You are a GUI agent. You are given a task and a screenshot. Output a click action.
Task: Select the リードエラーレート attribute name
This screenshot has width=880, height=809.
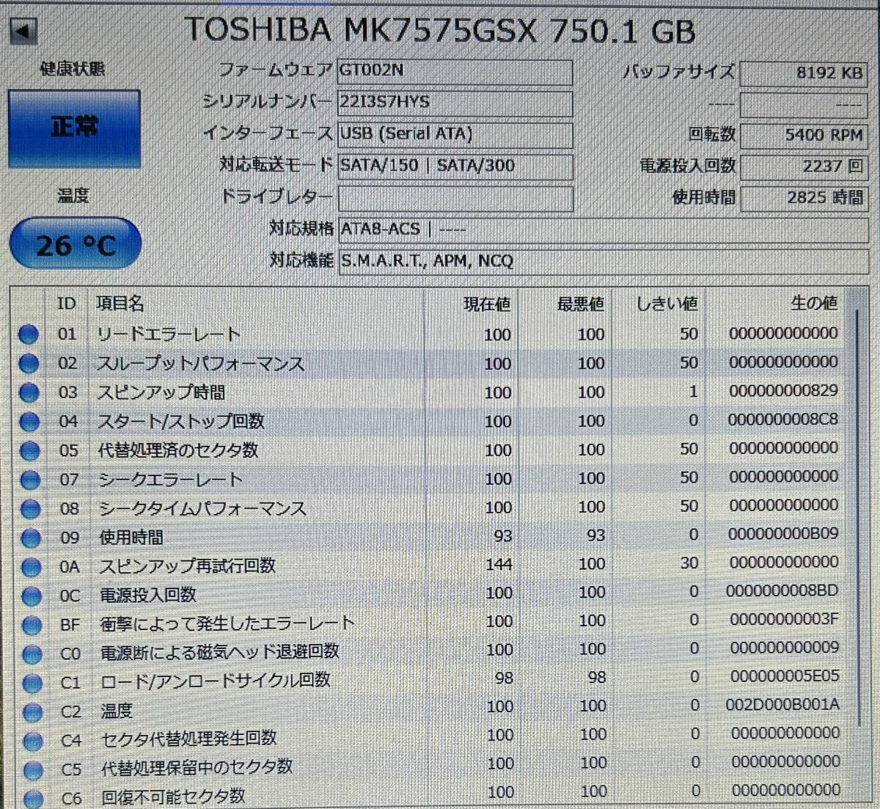[x=169, y=334]
